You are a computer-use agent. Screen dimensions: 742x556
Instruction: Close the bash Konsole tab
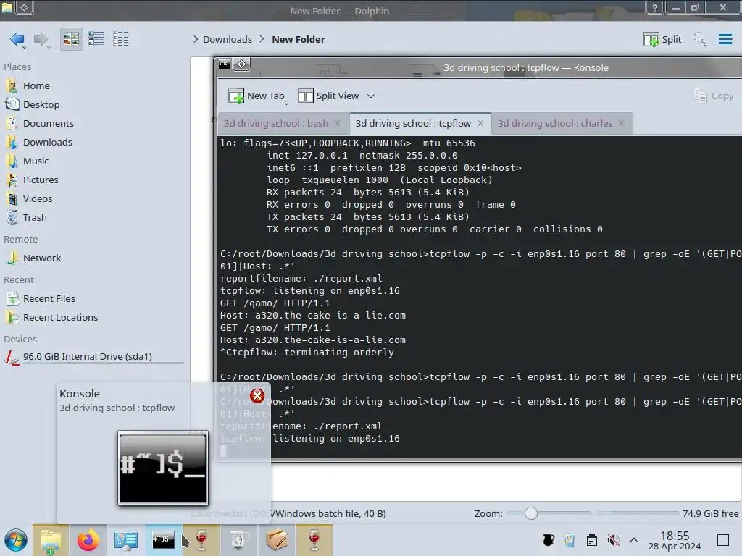338,123
